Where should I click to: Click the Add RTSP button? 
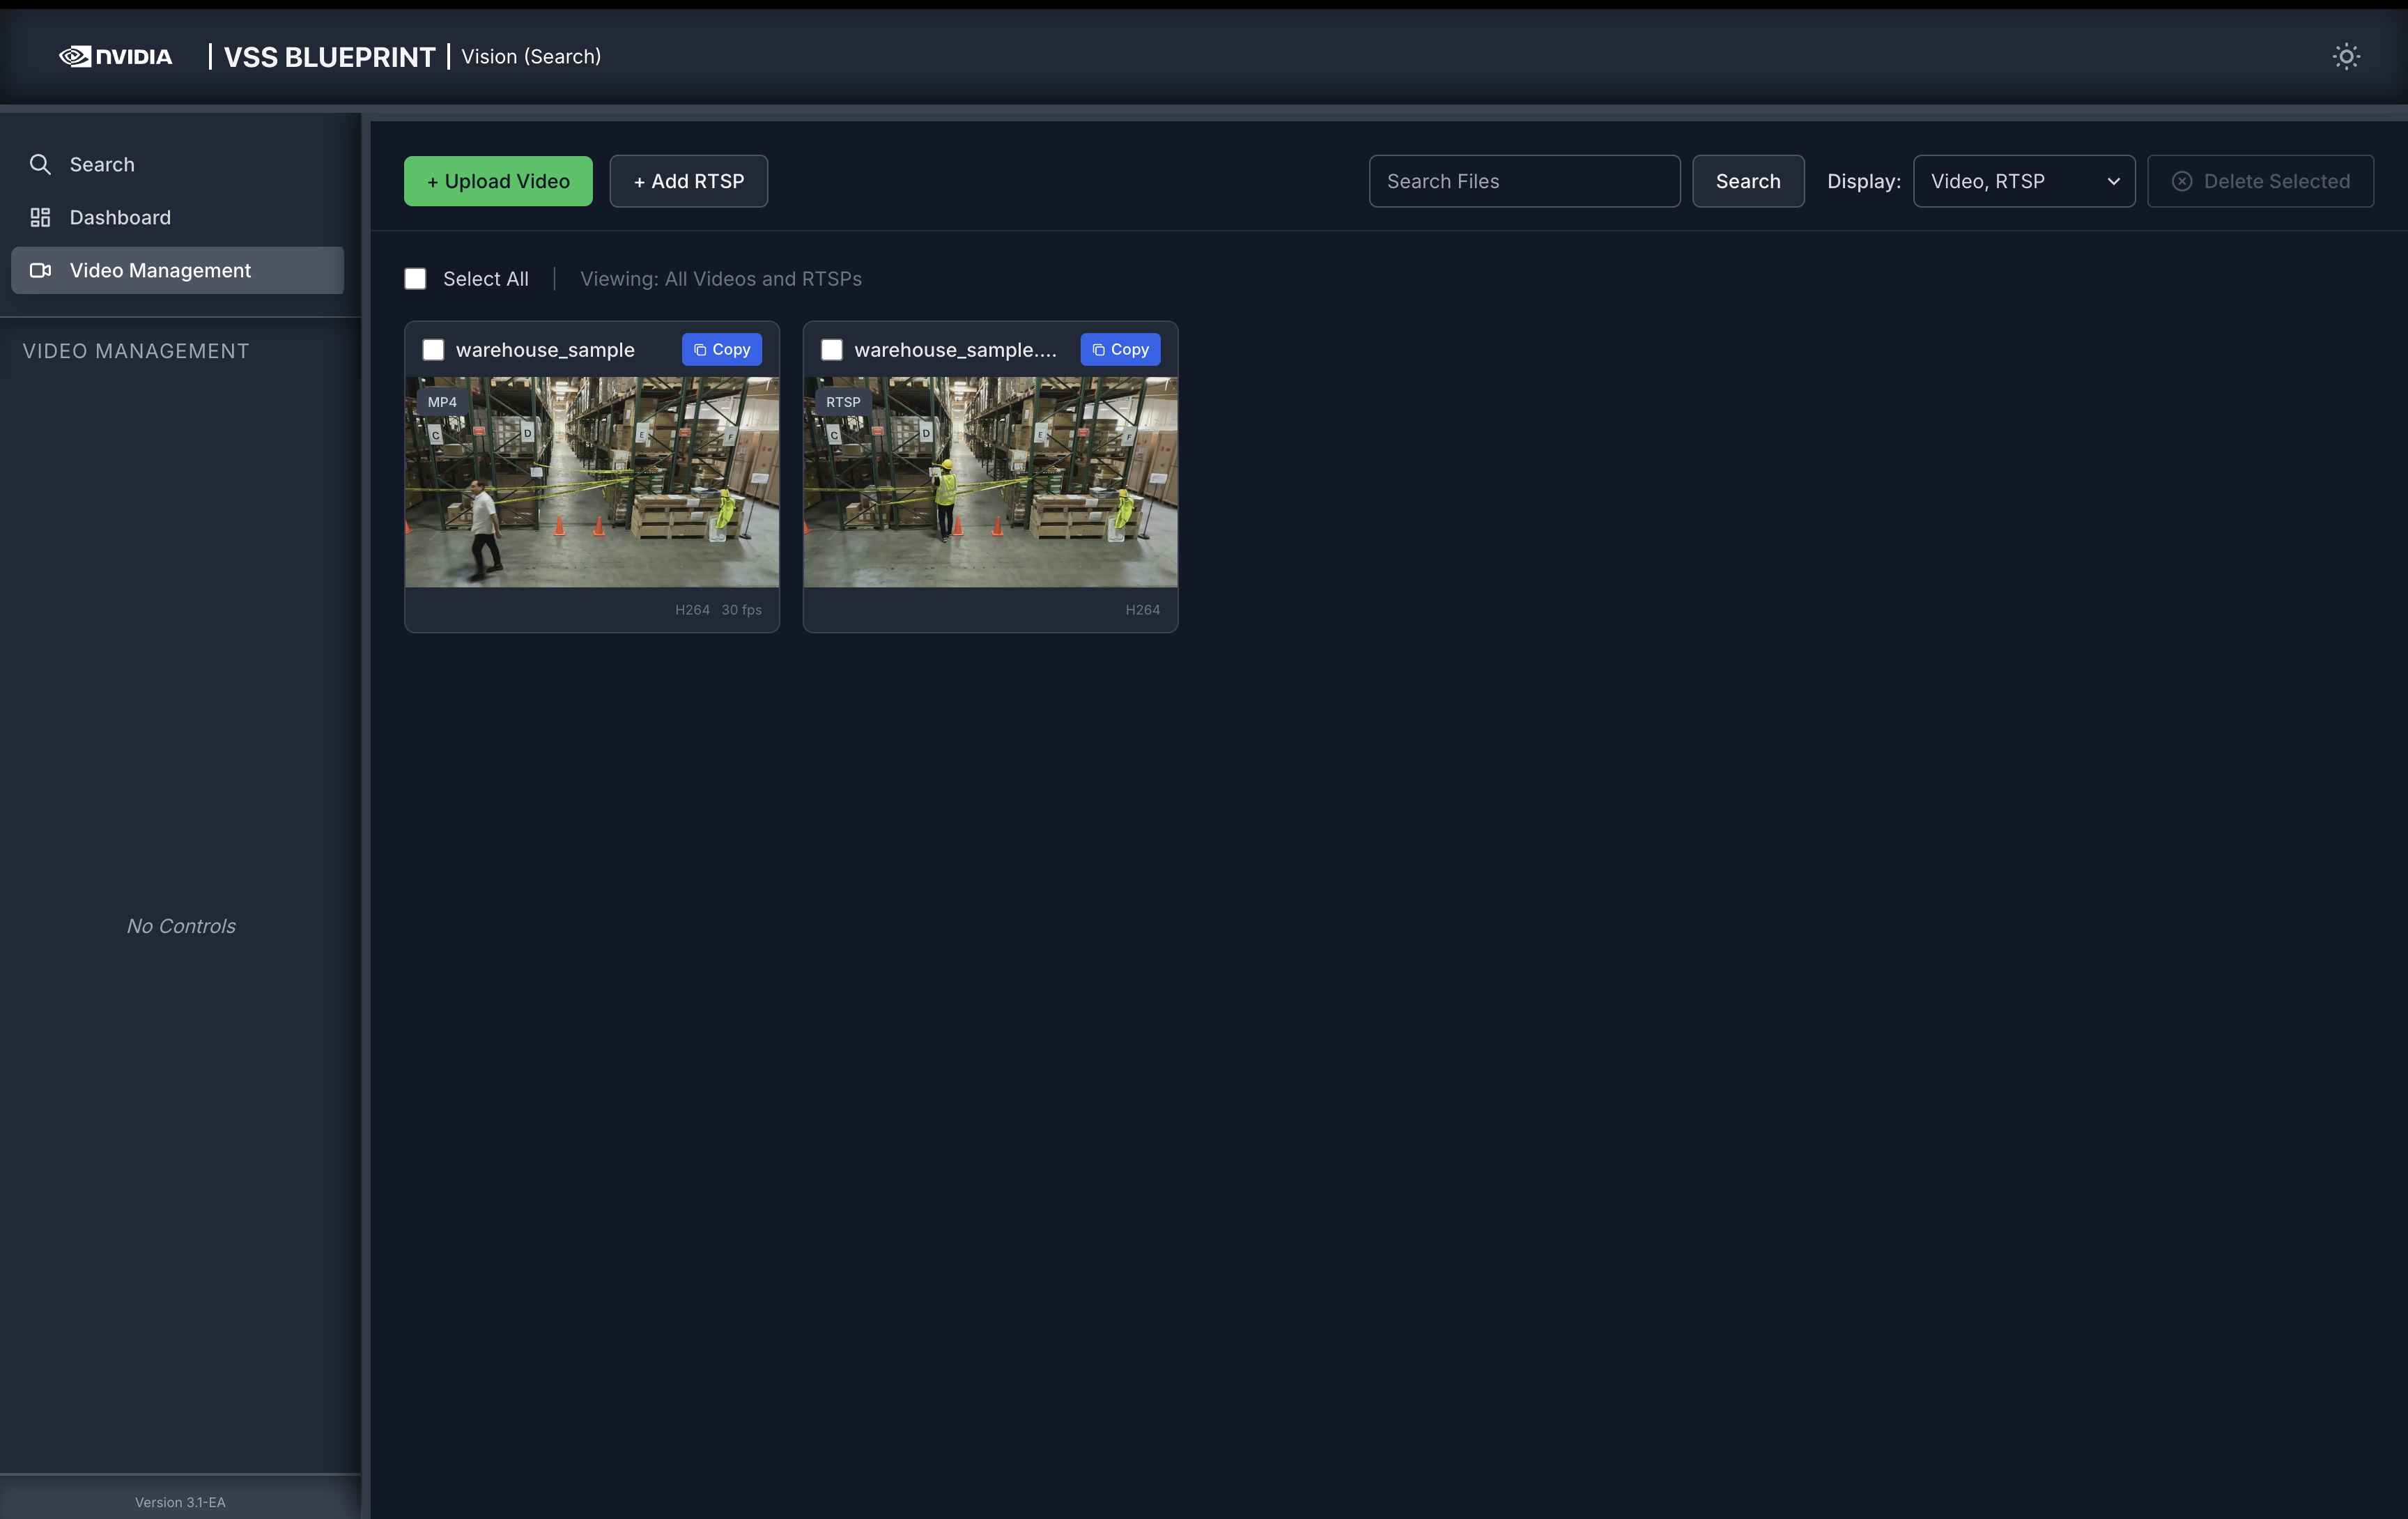click(688, 181)
